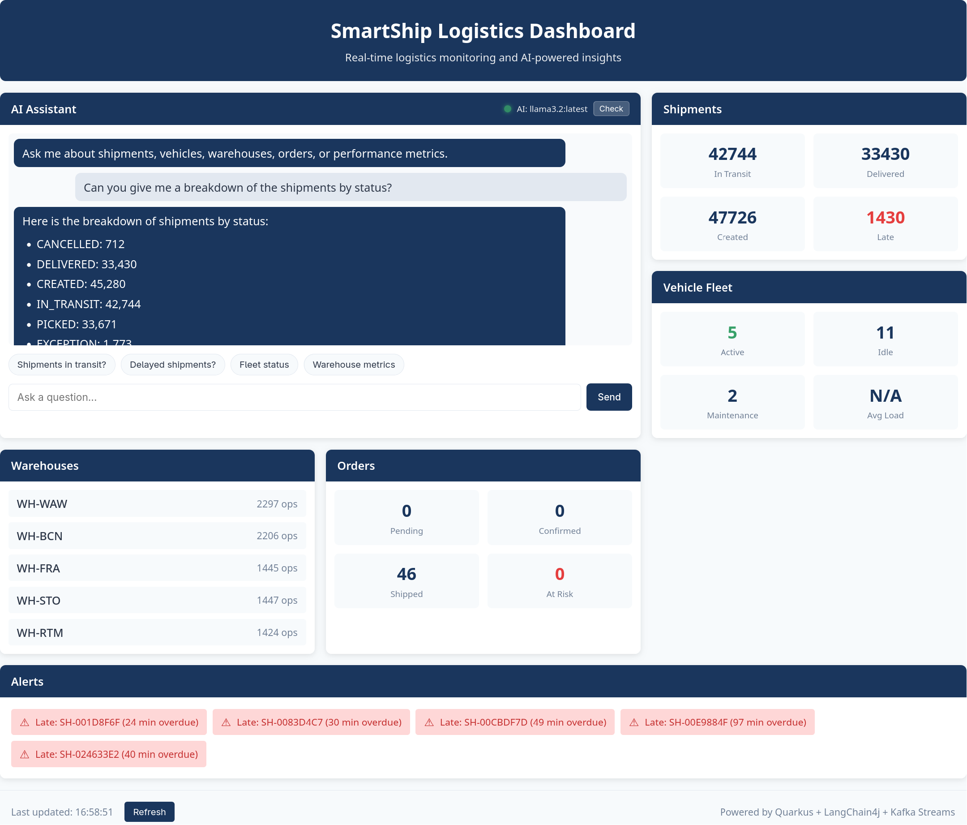Viewport: 967px width, 825px height.
Task: Click the Late shipments count card
Action: tap(886, 224)
